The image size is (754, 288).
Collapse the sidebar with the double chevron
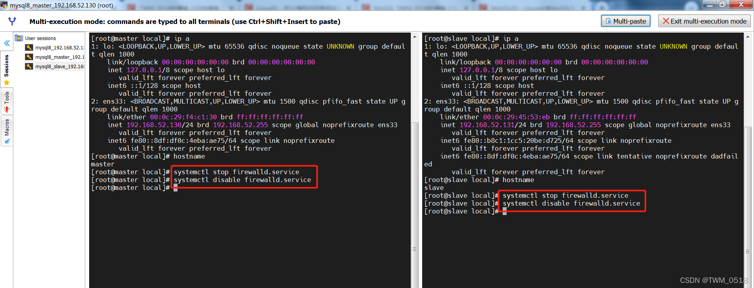pos(7,43)
